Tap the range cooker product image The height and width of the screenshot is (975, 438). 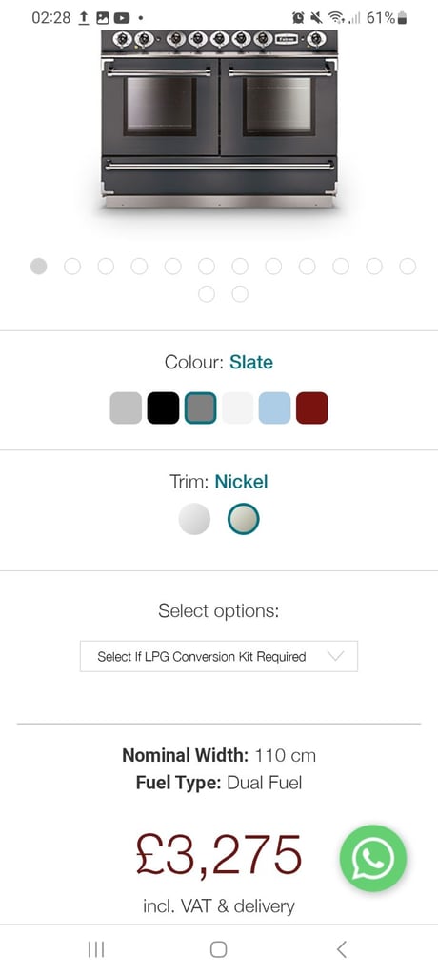219,118
